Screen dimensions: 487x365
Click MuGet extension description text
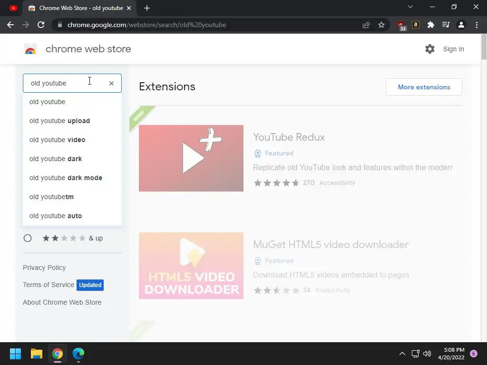coord(331,275)
